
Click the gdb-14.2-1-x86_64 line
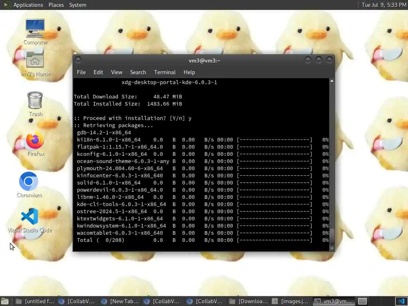(104, 132)
